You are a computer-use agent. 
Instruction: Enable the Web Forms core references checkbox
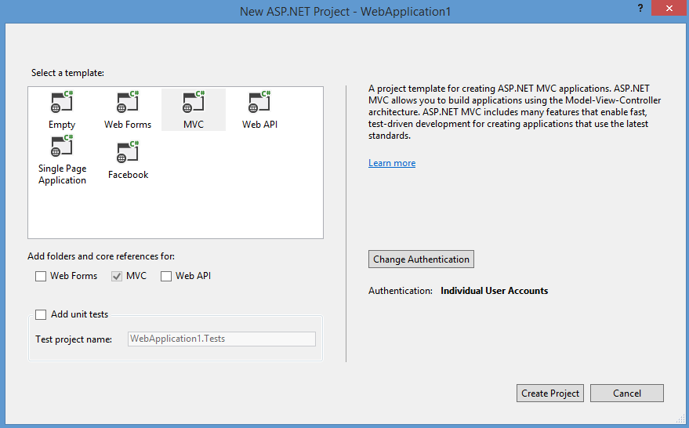41,276
